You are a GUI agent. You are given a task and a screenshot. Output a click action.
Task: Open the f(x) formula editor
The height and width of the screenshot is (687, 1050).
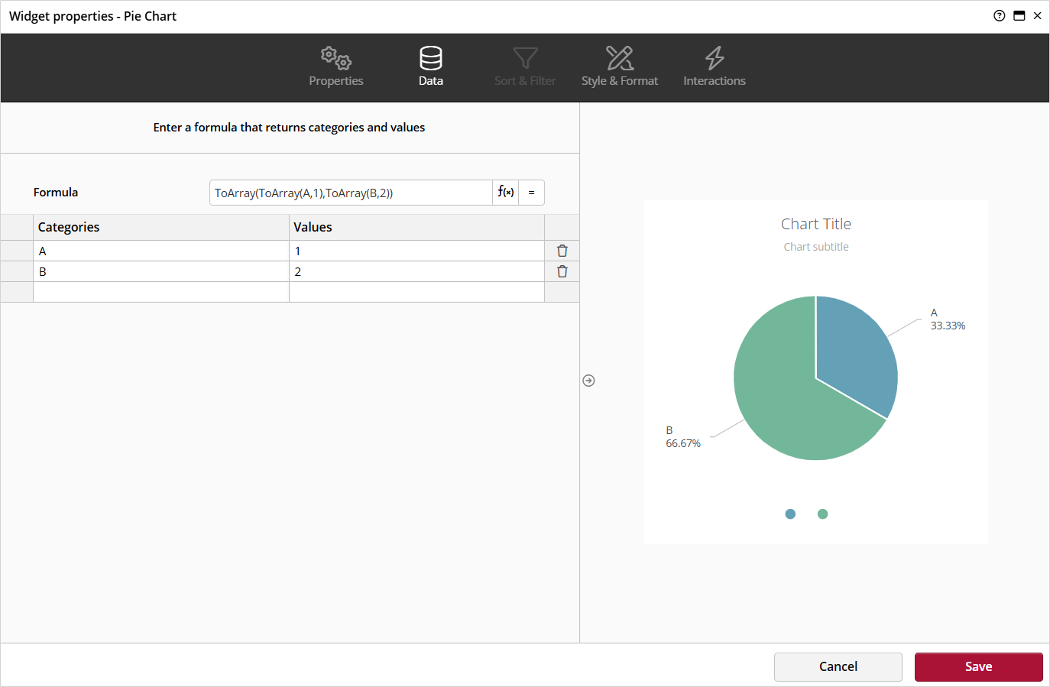click(x=506, y=193)
